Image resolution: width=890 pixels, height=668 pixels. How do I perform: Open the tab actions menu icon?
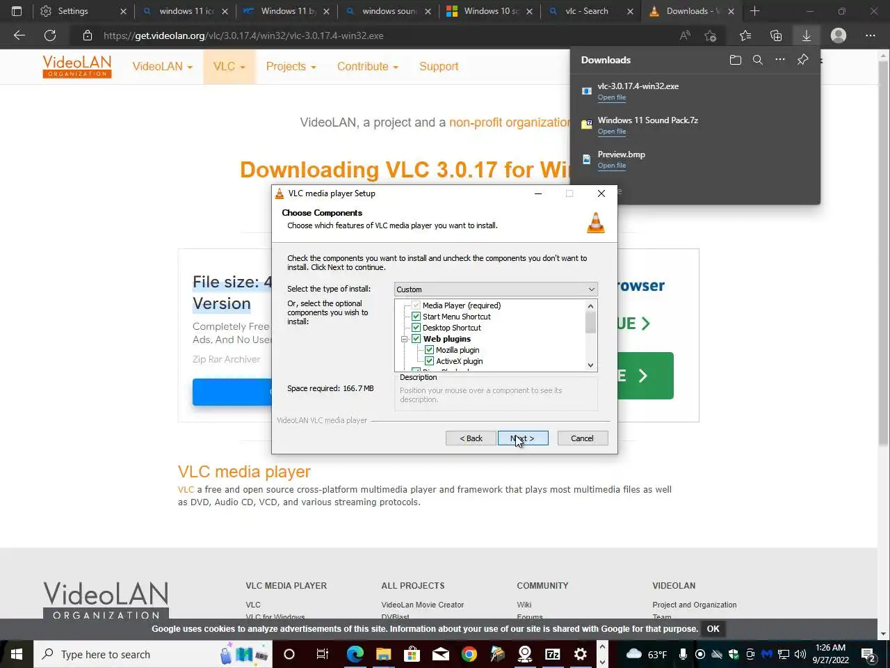tap(17, 11)
